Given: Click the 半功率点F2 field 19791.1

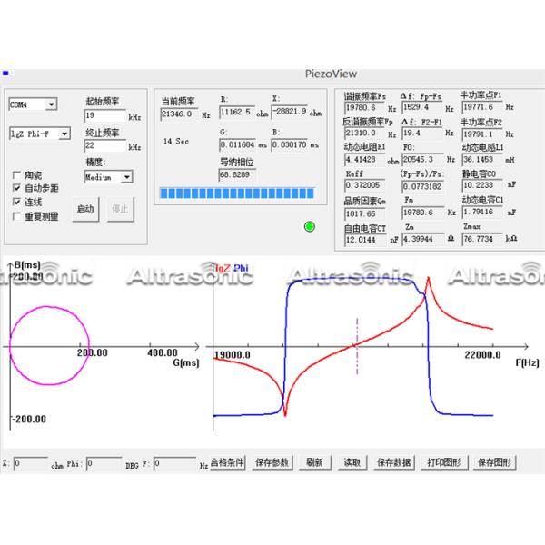Looking at the screenshot, I should click(x=482, y=134).
